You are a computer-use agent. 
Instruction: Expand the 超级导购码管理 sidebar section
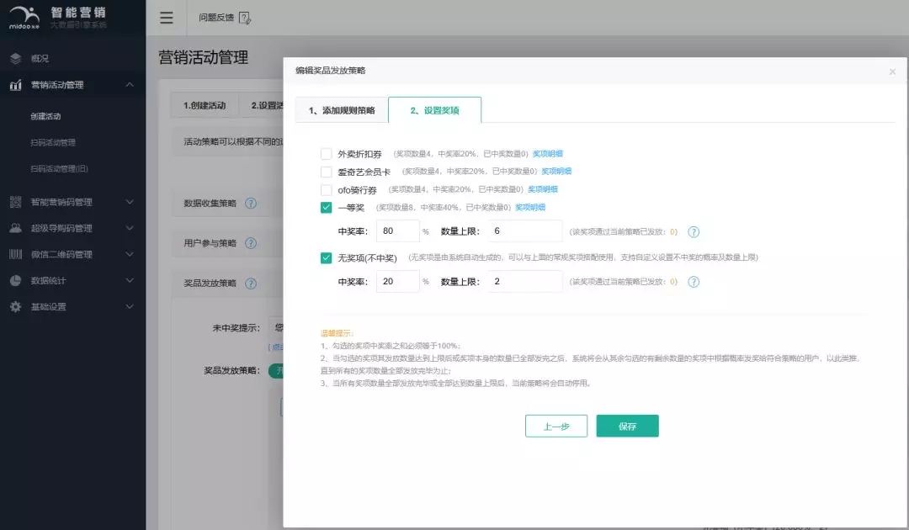click(x=130, y=228)
